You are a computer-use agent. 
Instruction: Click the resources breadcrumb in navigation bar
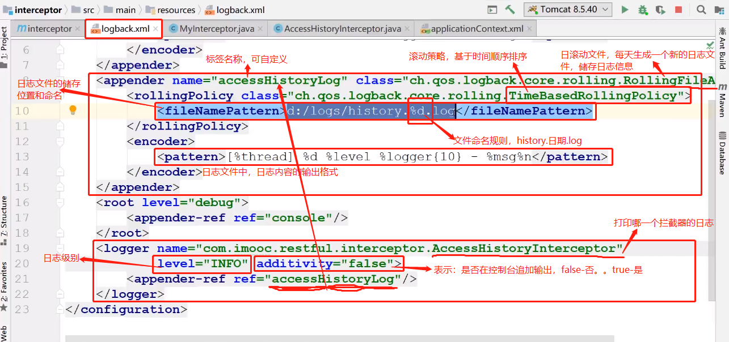tap(176, 10)
